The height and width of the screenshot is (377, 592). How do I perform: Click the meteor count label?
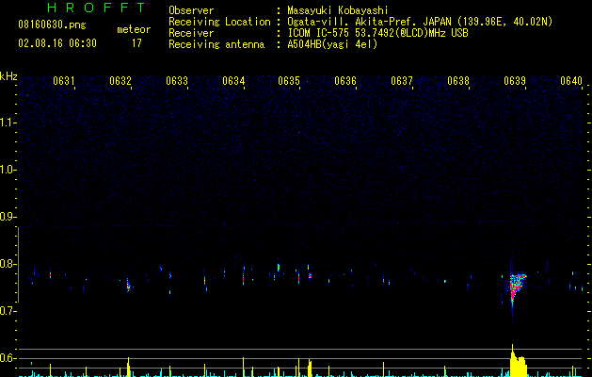[134, 29]
